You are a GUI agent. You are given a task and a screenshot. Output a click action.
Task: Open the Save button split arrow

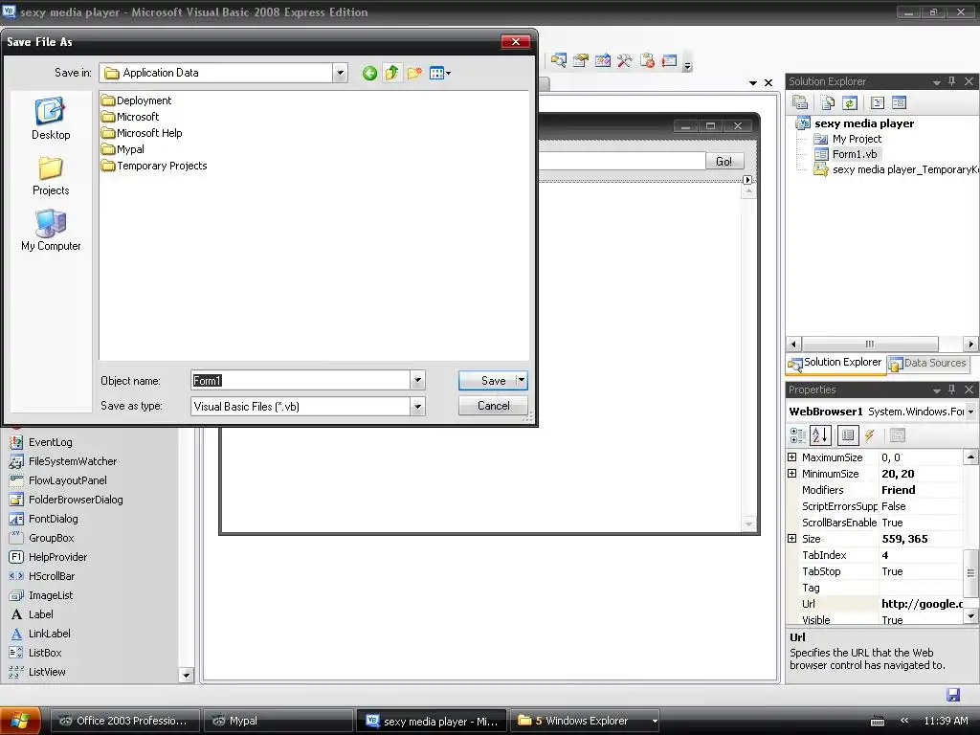pyautogui.click(x=522, y=380)
